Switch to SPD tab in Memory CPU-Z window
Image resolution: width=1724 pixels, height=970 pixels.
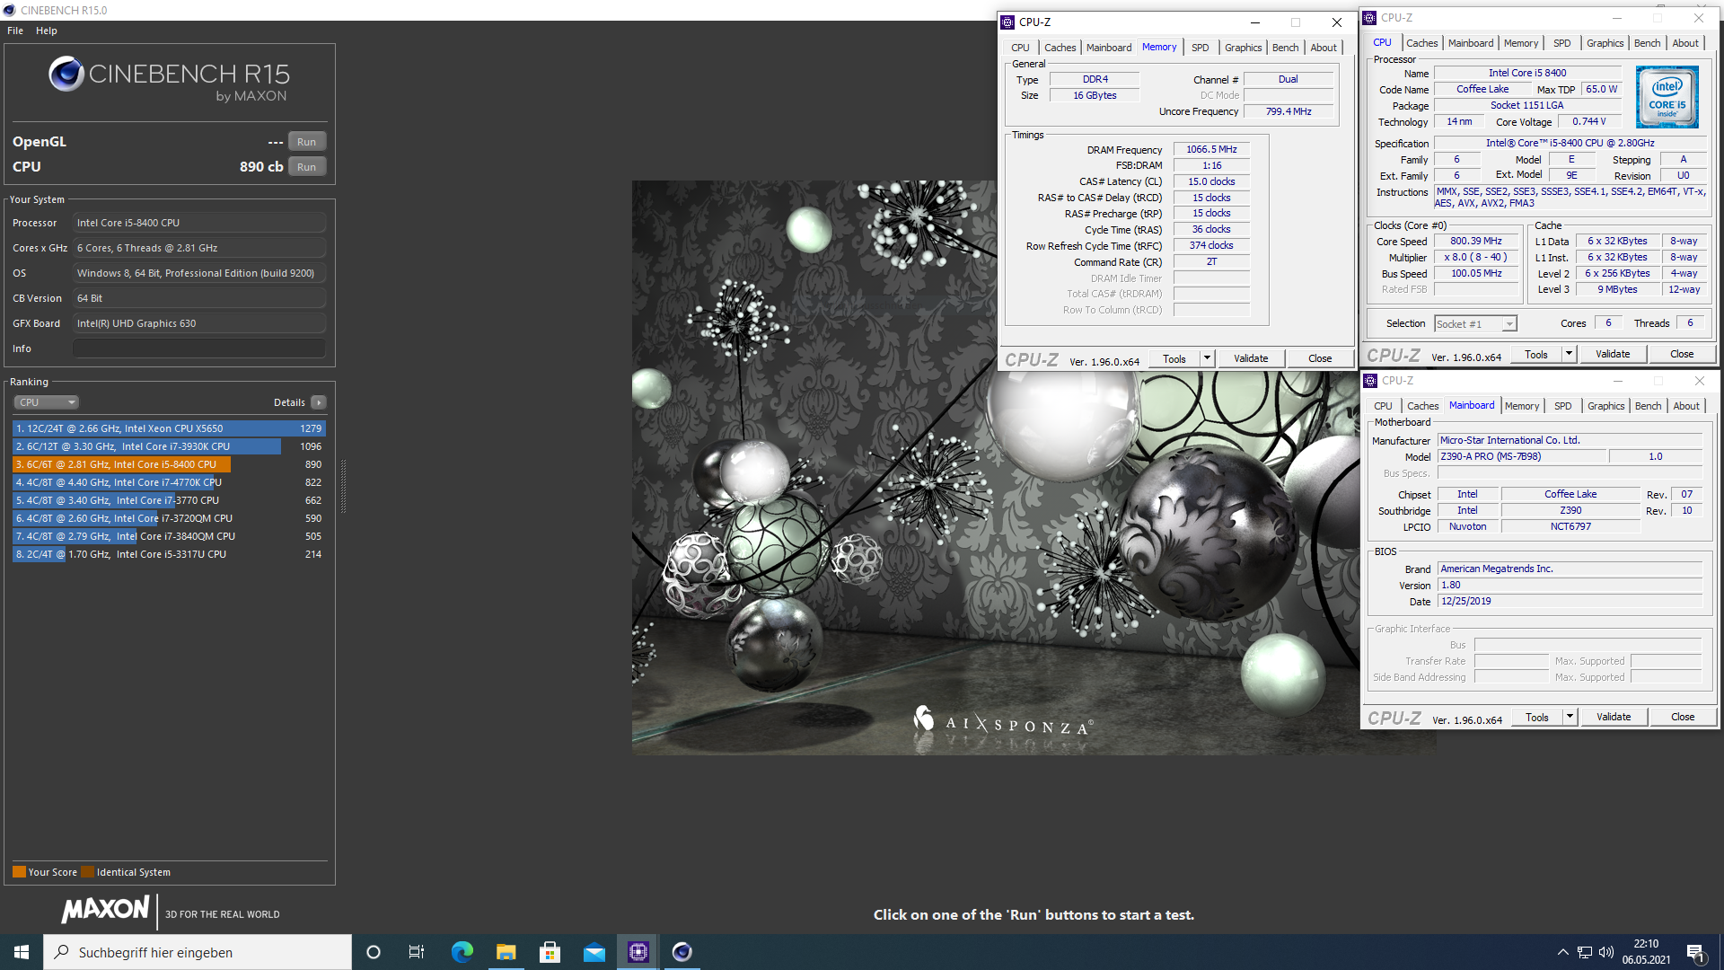coord(1201,48)
